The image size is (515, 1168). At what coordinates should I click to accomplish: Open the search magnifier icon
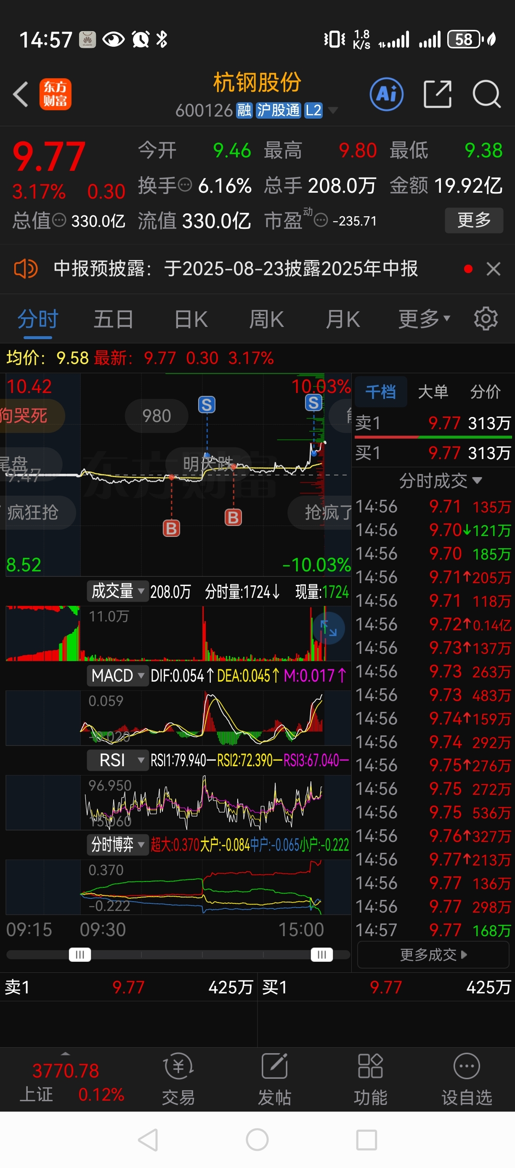pos(486,94)
